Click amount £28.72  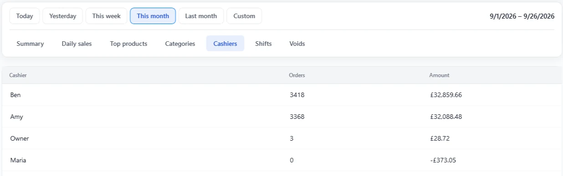440,138
